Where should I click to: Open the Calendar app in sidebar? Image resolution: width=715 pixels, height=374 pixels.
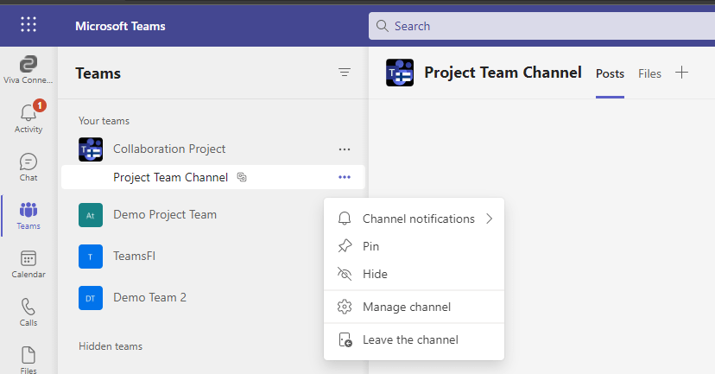click(x=28, y=263)
